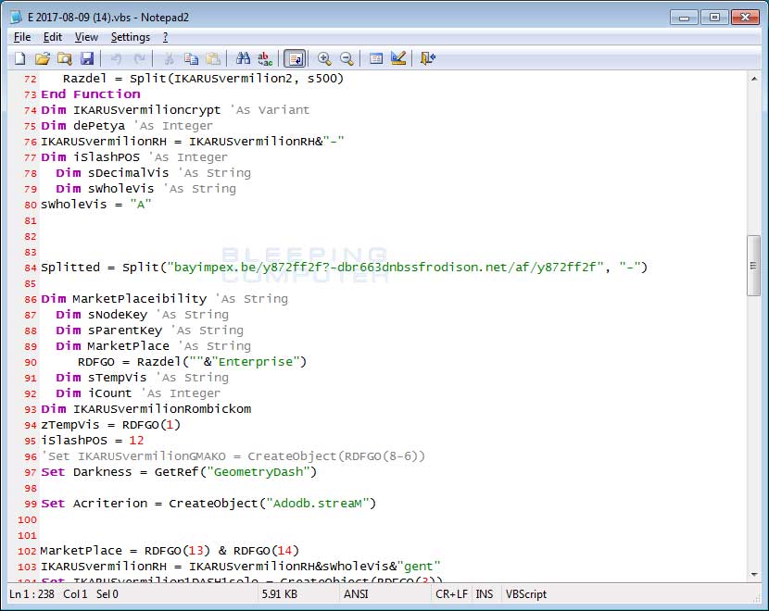Click the 5.91 KB file size status

[x=280, y=593]
